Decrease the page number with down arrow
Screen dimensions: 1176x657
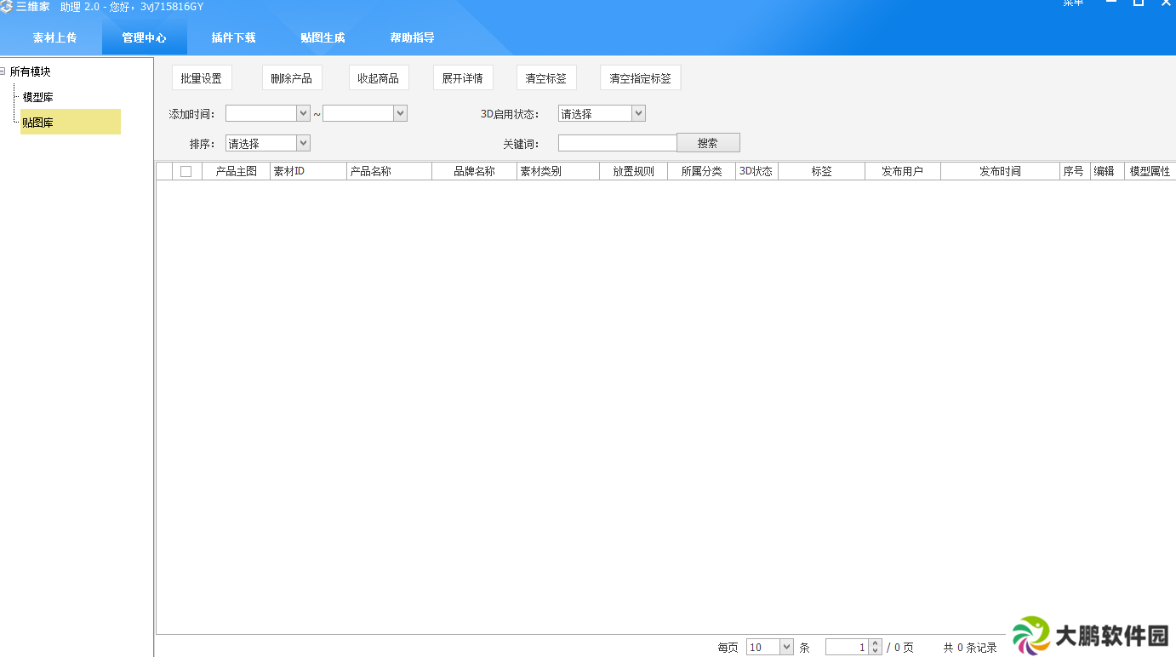(875, 651)
